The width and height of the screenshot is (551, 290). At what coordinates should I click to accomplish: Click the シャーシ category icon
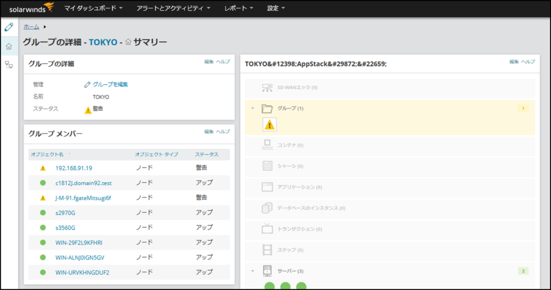tap(267, 166)
